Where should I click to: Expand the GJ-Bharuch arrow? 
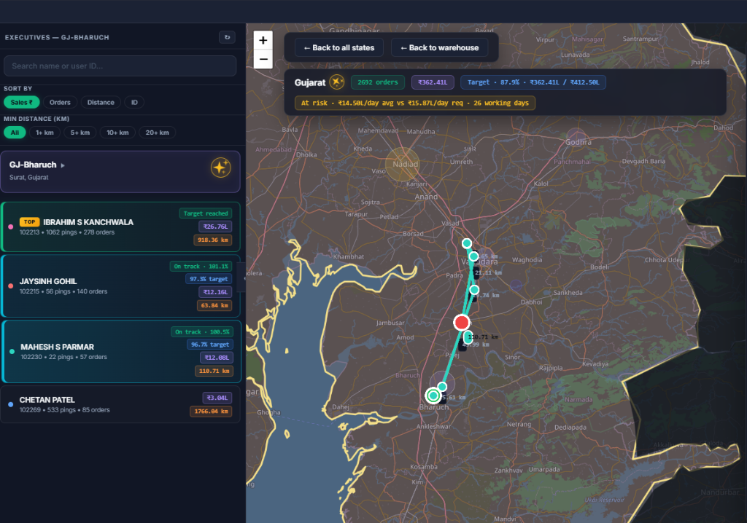coord(63,165)
